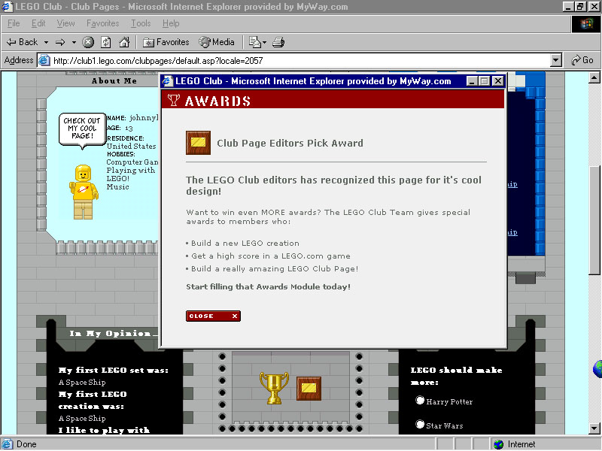
Task: Click the page scrollbar up arrow
Action: [594, 78]
